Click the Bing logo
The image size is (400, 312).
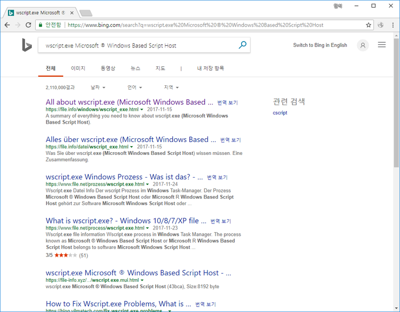tap(26, 45)
